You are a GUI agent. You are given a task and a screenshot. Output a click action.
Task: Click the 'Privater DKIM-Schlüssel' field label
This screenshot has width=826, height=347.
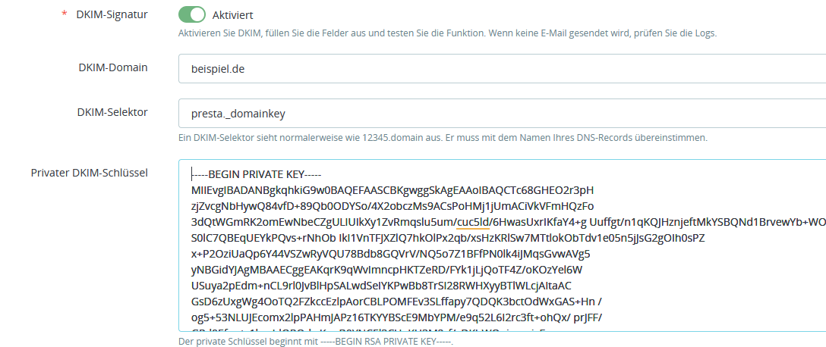(89, 172)
